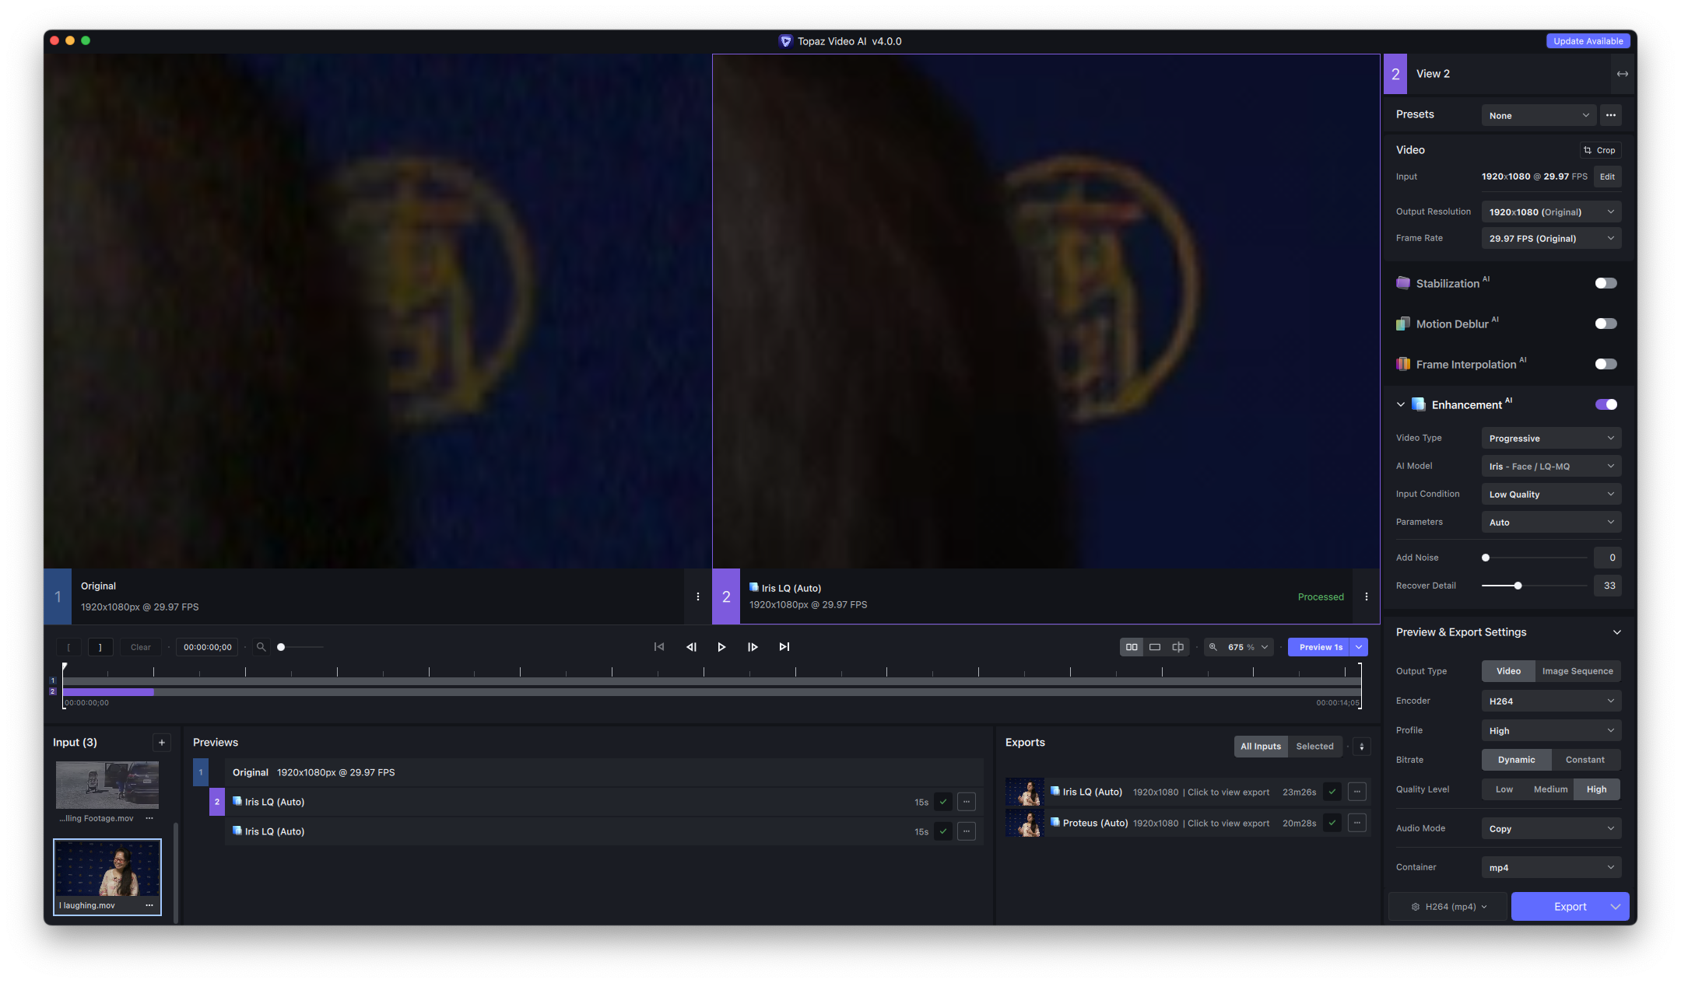Click the play button

pos(721,647)
